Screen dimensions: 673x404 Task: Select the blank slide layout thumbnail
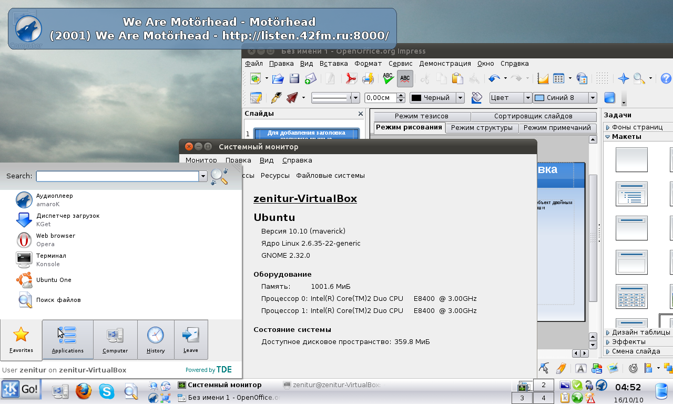pyautogui.click(x=631, y=159)
